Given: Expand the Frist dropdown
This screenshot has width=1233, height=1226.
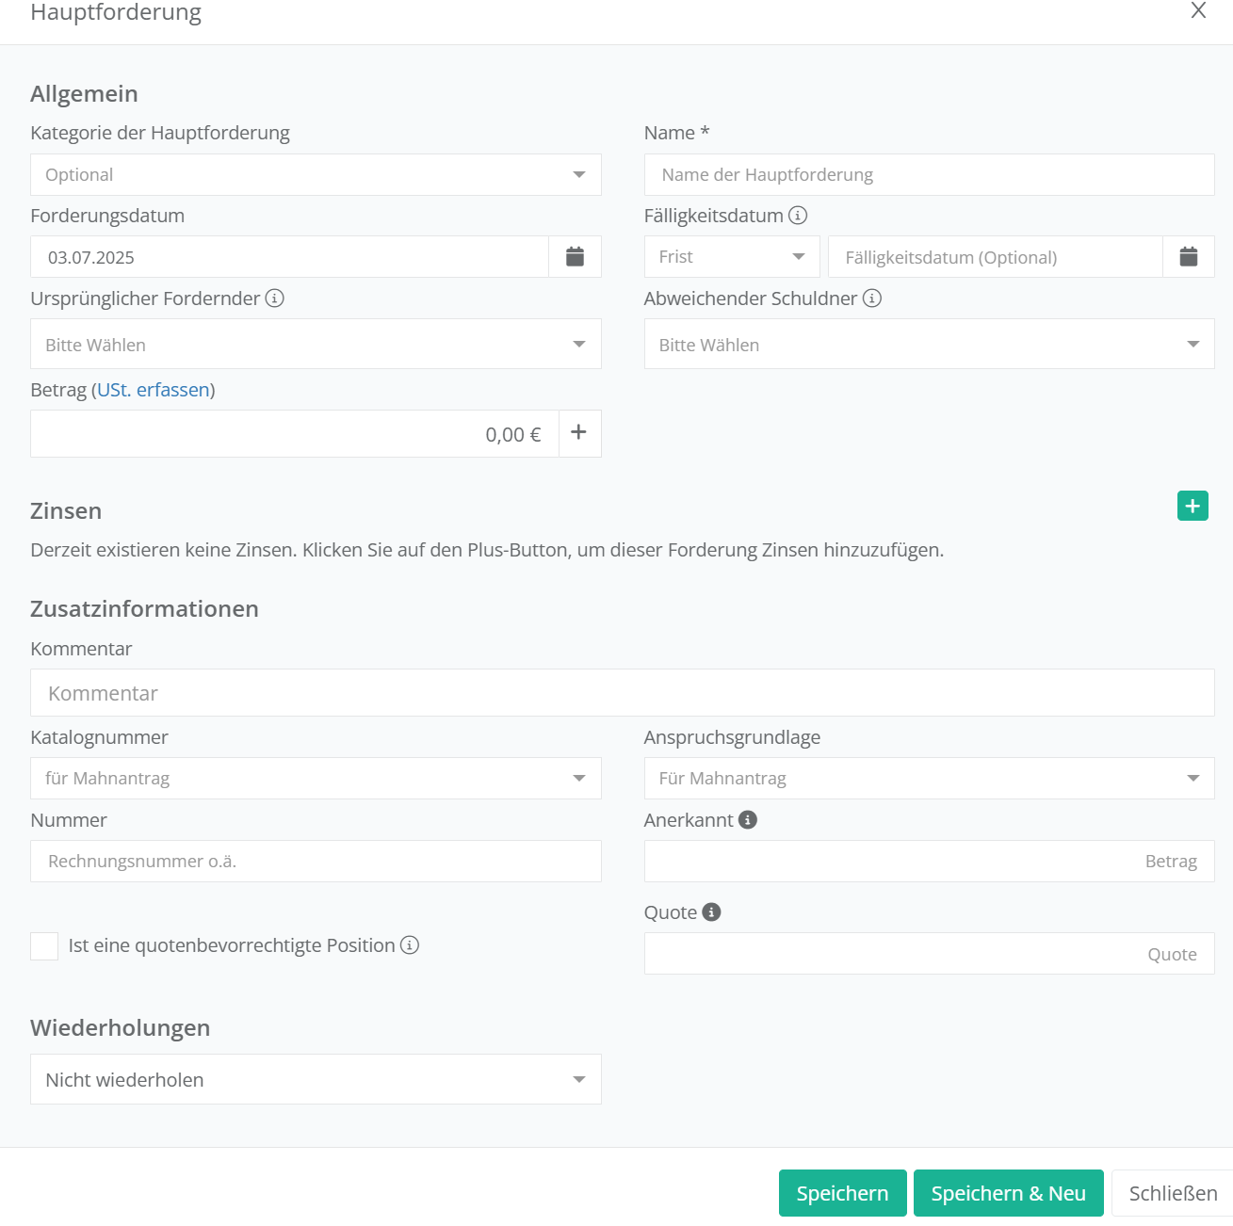Looking at the screenshot, I should [x=731, y=257].
